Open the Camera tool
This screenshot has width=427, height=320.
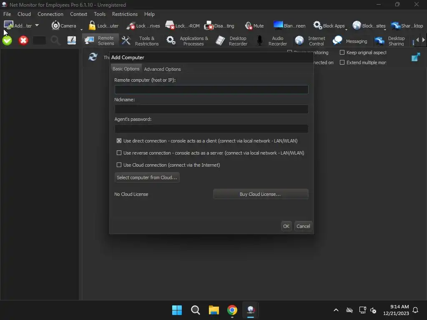point(64,25)
